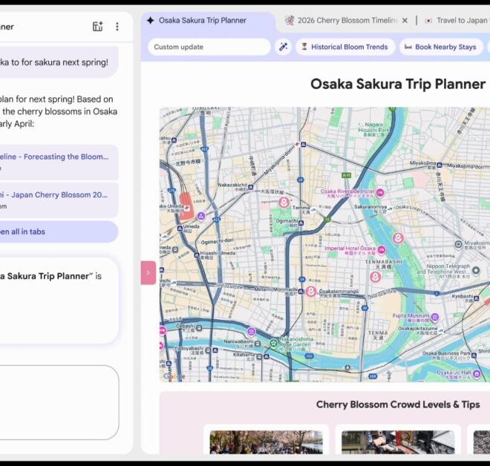Click the Nakazakicho station icon
This screenshot has width=490, height=466.
pyautogui.click(x=251, y=187)
